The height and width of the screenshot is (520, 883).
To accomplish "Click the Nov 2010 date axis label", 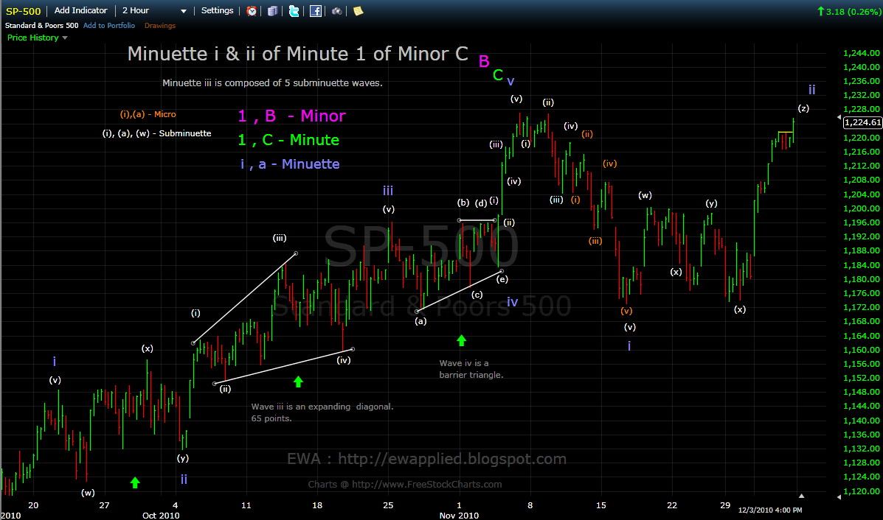I will [x=459, y=516].
